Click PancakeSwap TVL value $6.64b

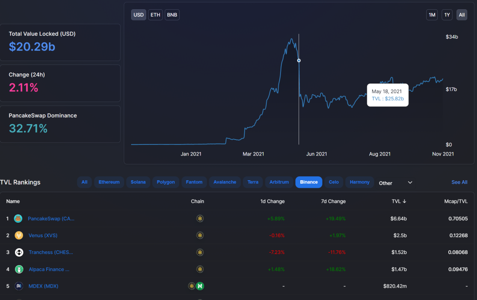[x=398, y=218]
